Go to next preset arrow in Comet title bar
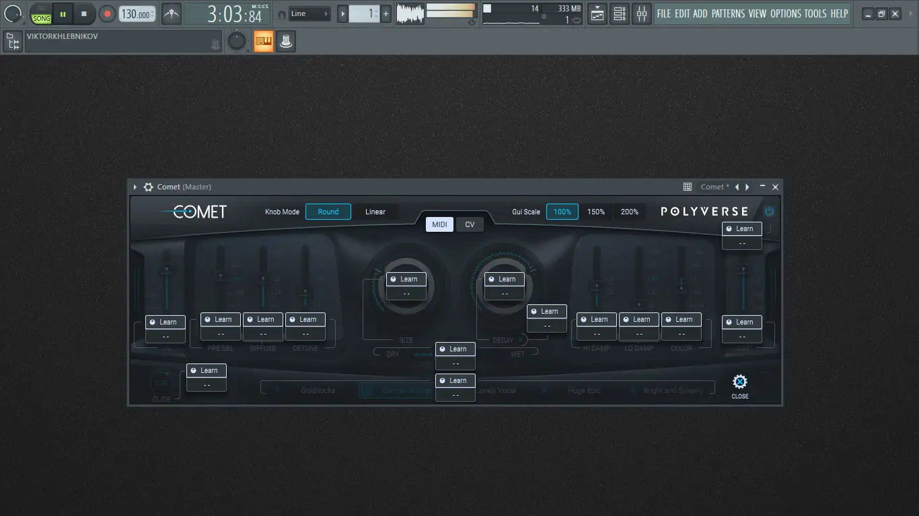919x516 pixels. (x=747, y=187)
